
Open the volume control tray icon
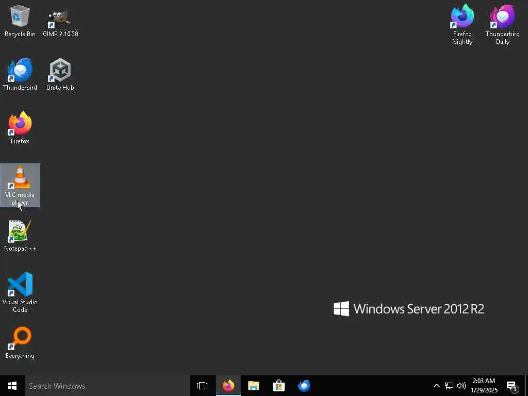[461, 386]
